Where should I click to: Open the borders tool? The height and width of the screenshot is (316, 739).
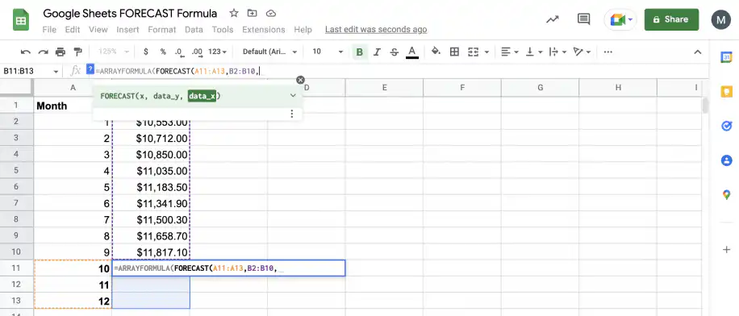454,52
